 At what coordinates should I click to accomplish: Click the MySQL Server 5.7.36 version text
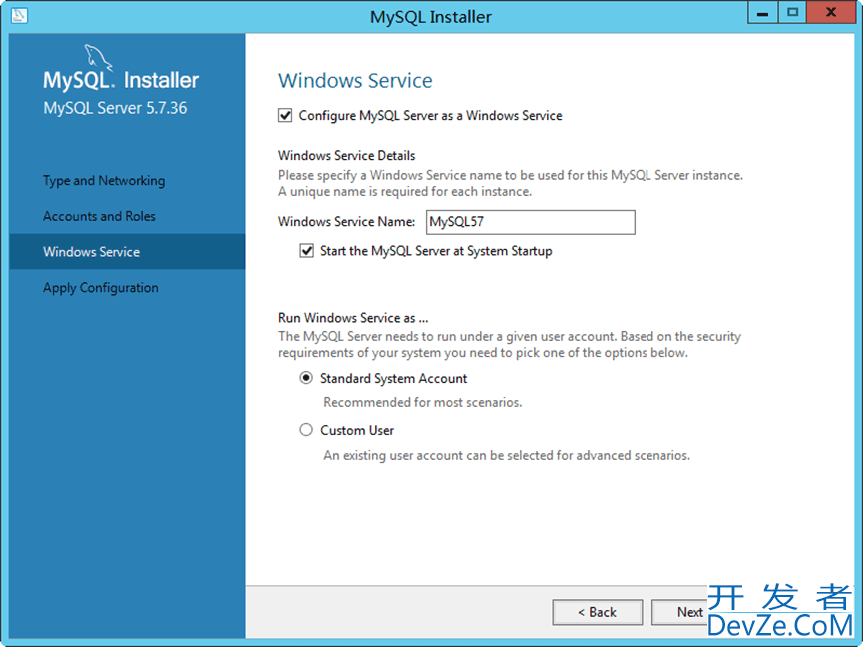point(115,108)
